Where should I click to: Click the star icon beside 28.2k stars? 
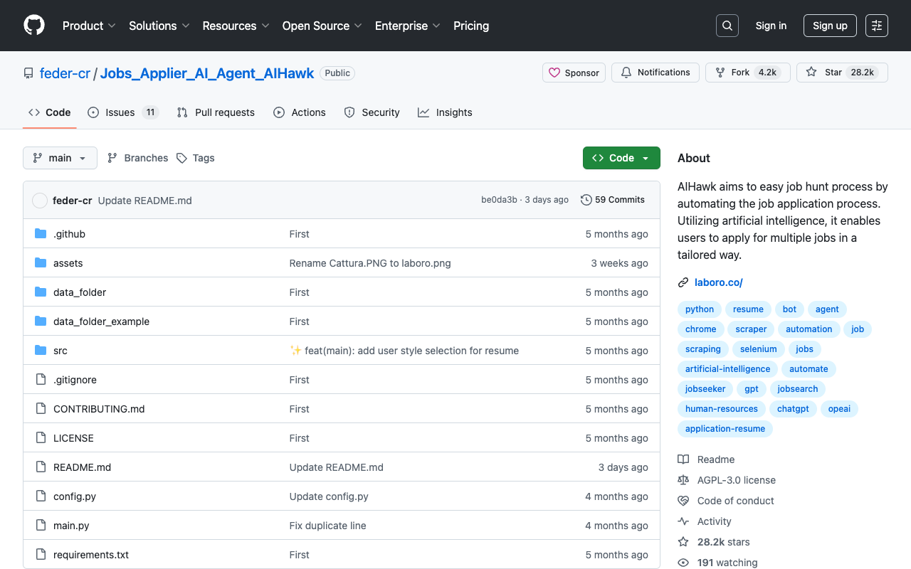683,542
